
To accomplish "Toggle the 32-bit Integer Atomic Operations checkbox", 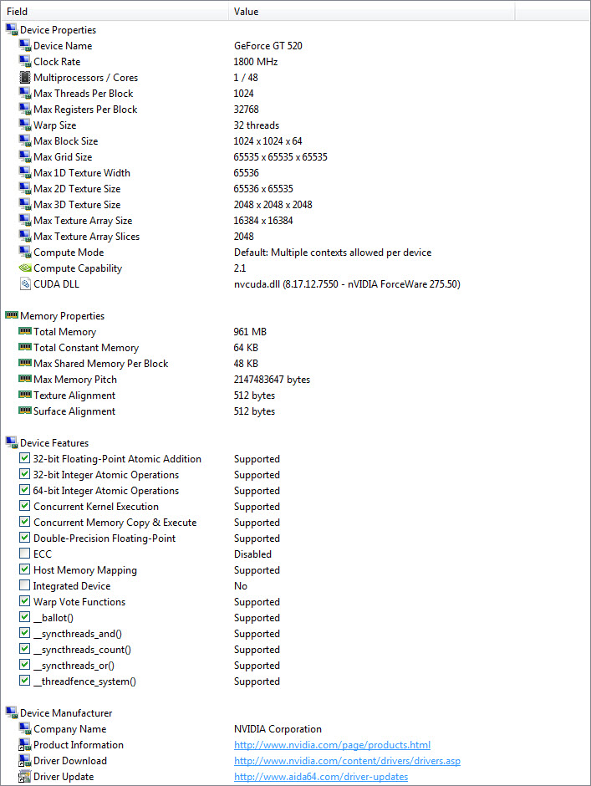I will [x=24, y=474].
